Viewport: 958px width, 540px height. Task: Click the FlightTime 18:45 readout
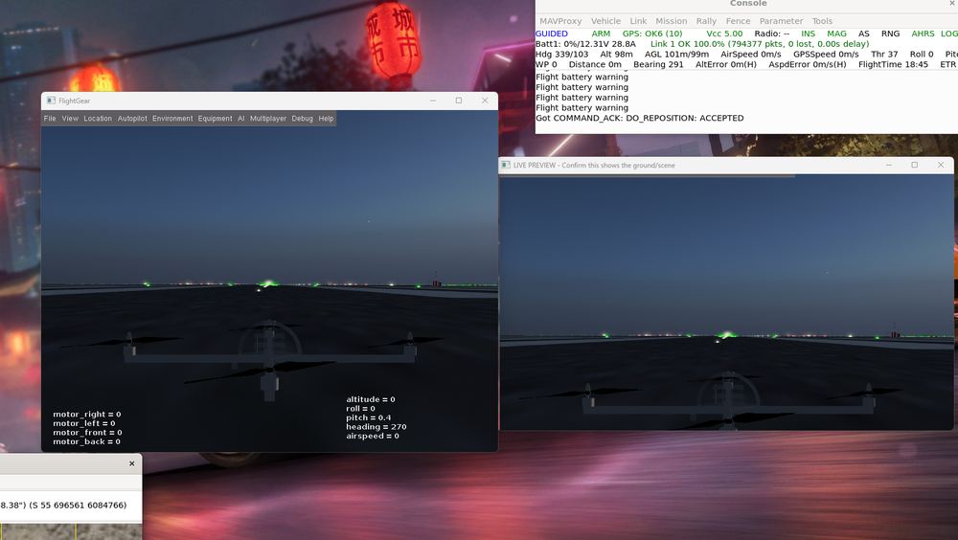click(893, 64)
